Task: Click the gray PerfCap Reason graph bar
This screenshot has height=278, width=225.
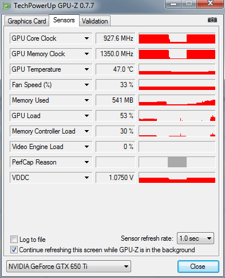Action: [177, 162]
